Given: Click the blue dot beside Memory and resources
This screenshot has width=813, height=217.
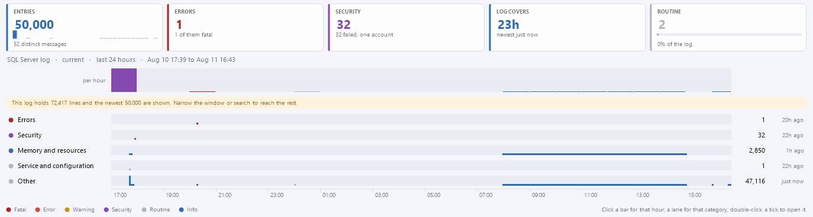Looking at the screenshot, I should [x=11, y=151].
